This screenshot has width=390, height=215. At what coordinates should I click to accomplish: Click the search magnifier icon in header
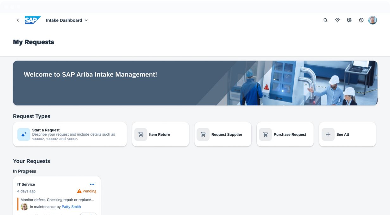click(x=325, y=20)
